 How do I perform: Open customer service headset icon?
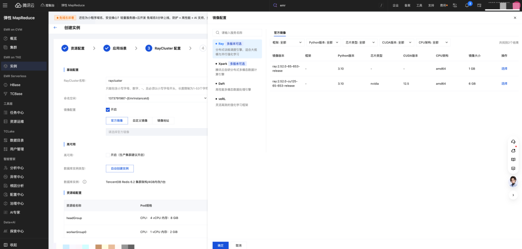tap(513, 142)
